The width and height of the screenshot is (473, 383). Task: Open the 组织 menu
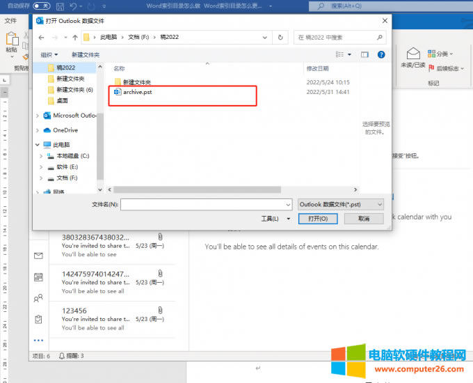pos(49,55)
